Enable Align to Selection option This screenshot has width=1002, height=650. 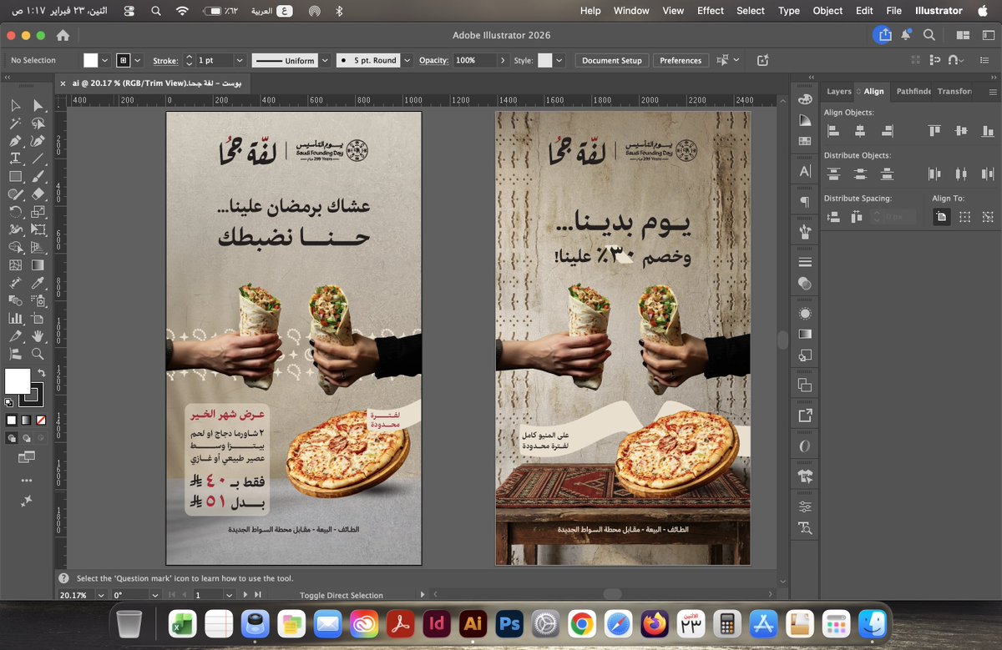click(965, 216)
